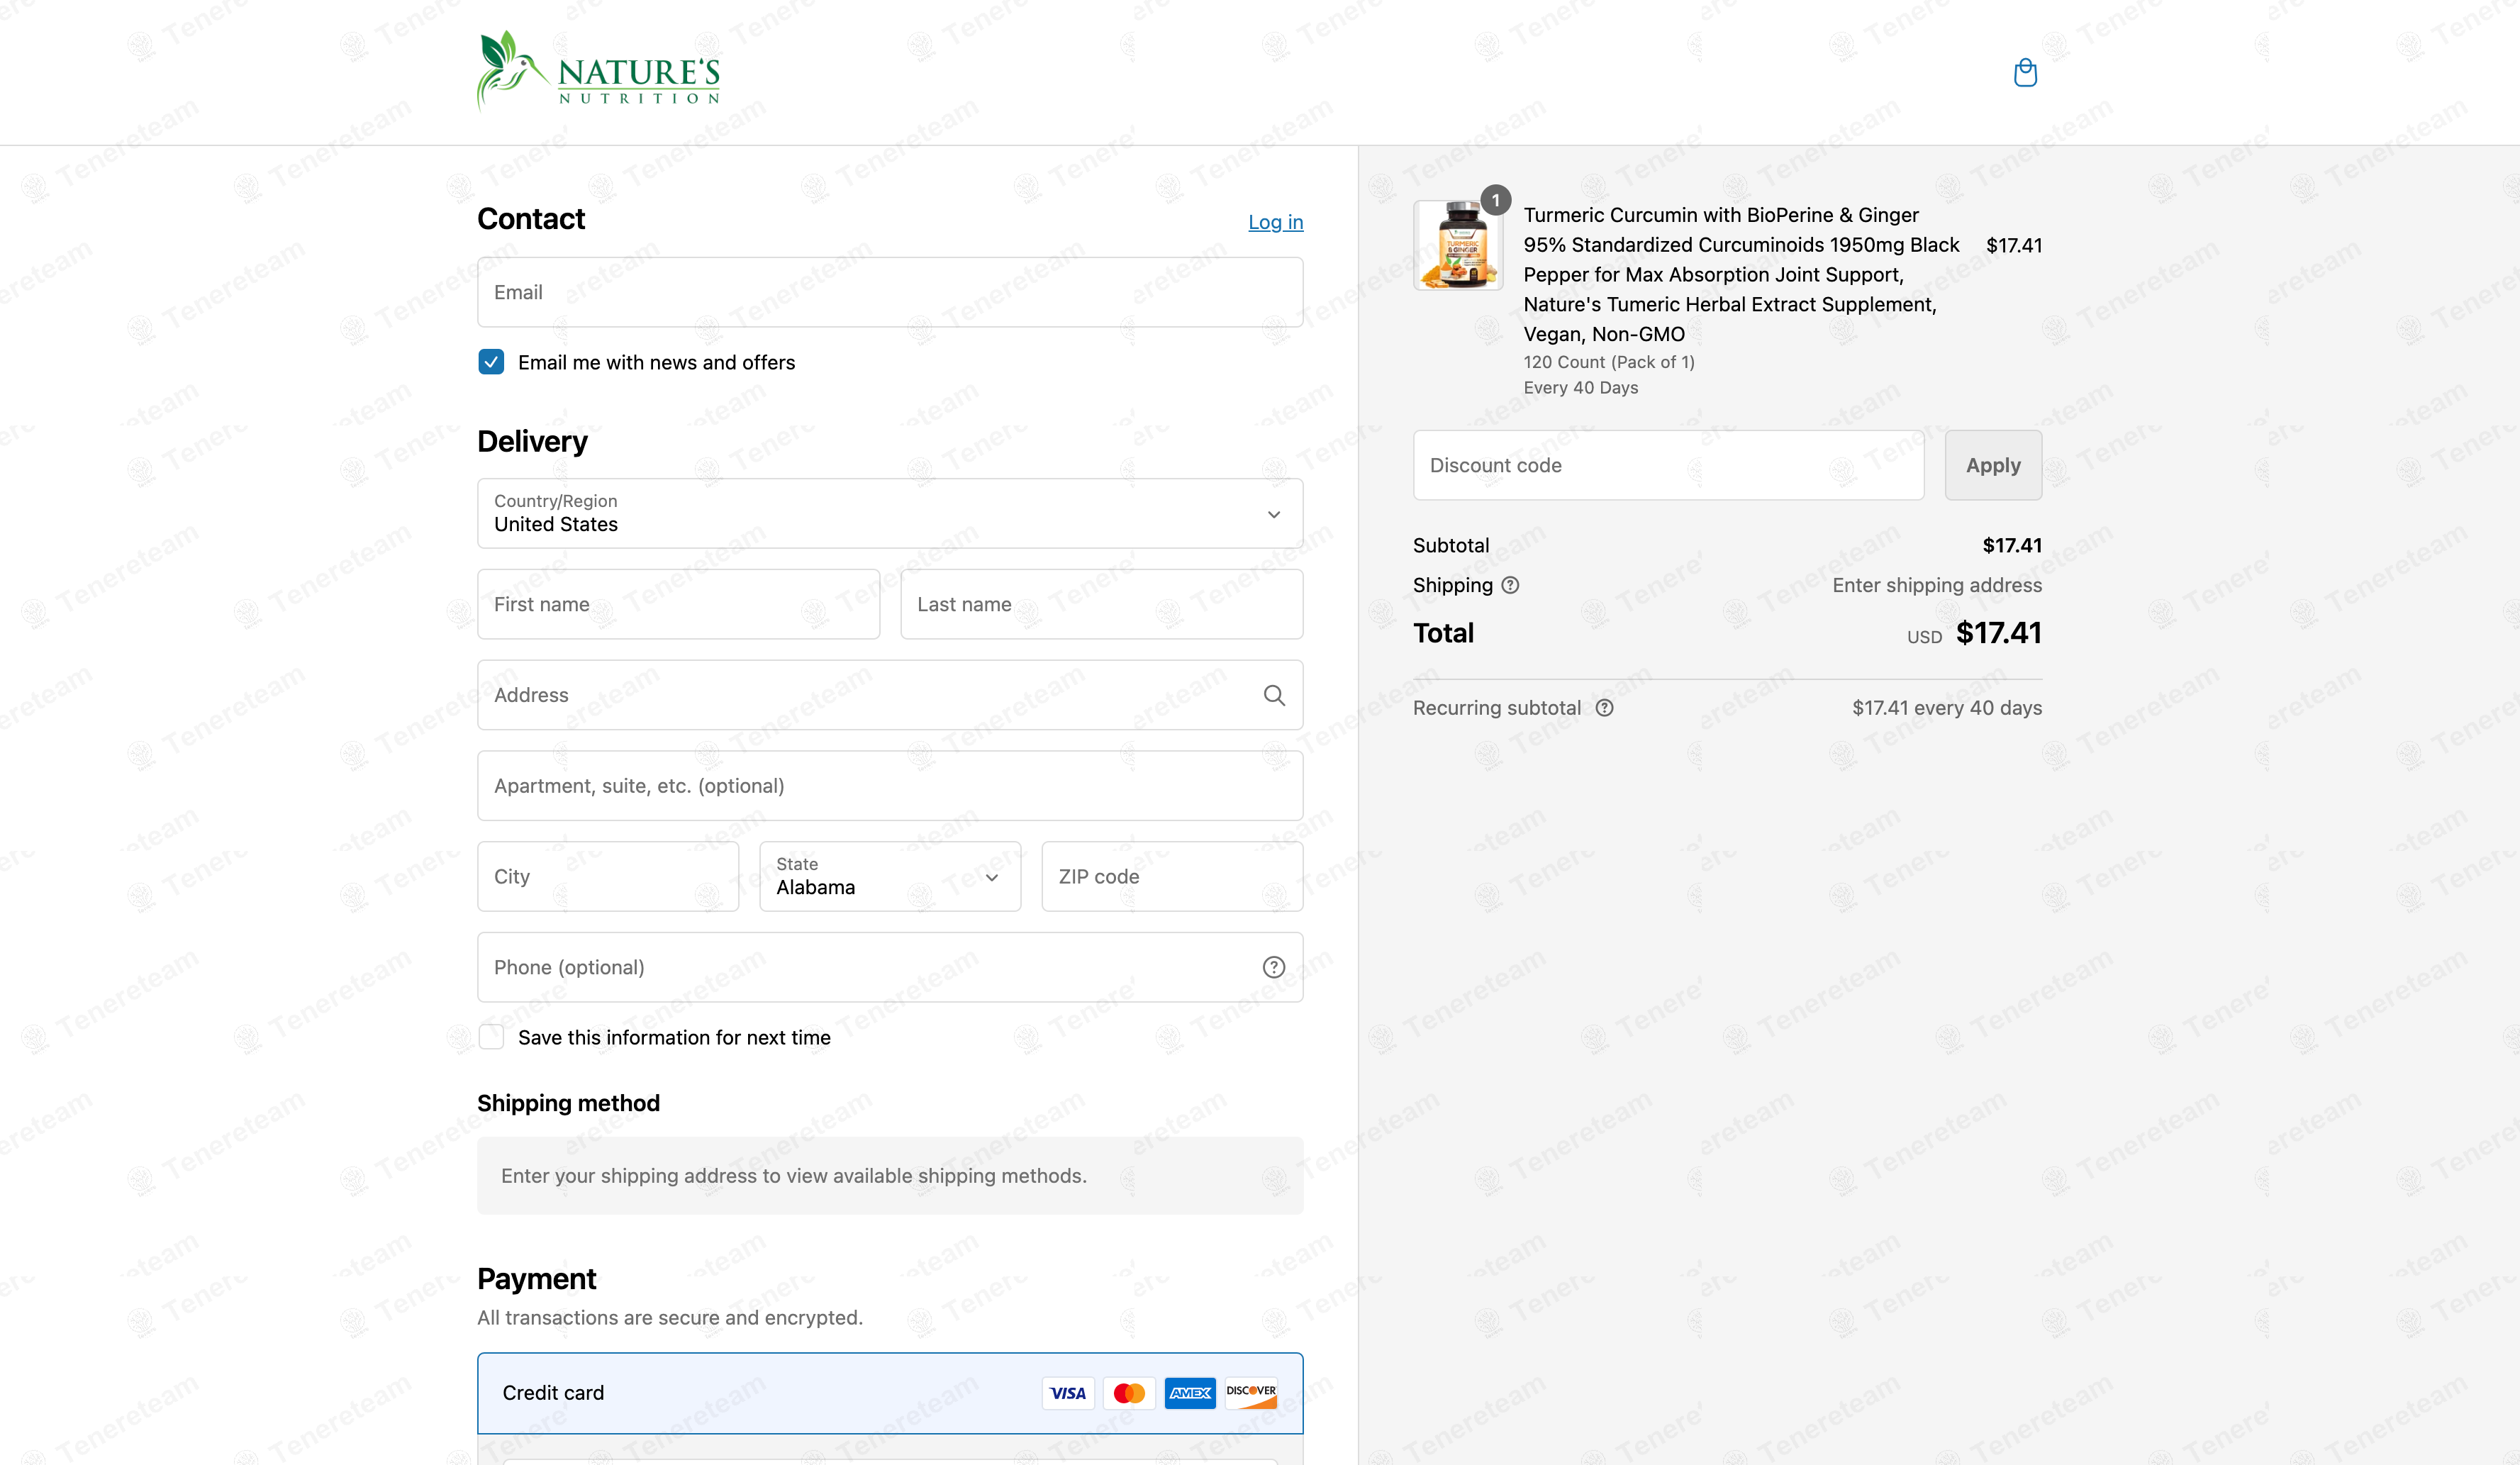
Task: Focus the Email input field
Action: coord(889,292)
